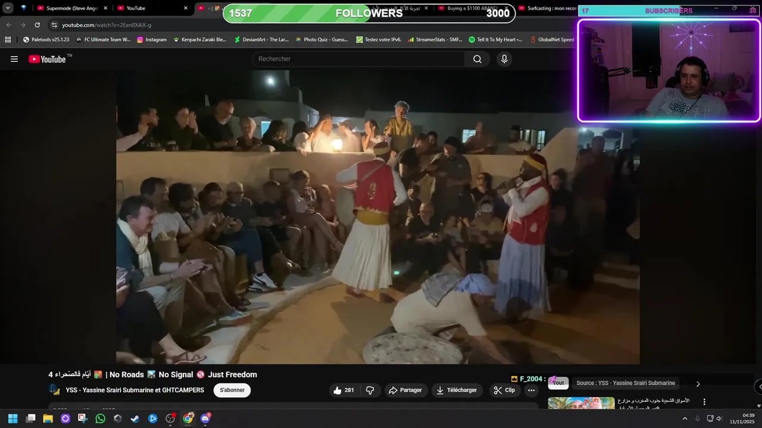762x428 pixels.
Task: Open Google Chrome taskbar icon
Action: coord(188,418)
